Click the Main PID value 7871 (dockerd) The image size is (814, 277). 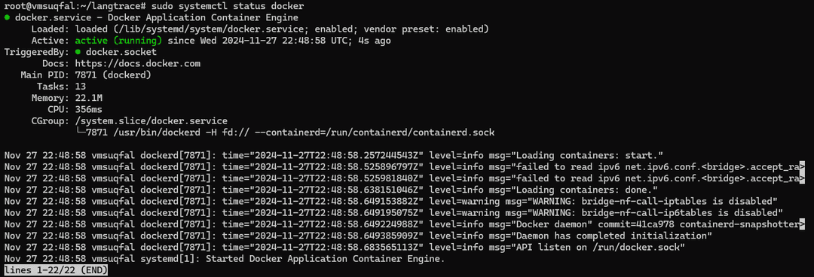pyautogui.click(x=112, y=75)
